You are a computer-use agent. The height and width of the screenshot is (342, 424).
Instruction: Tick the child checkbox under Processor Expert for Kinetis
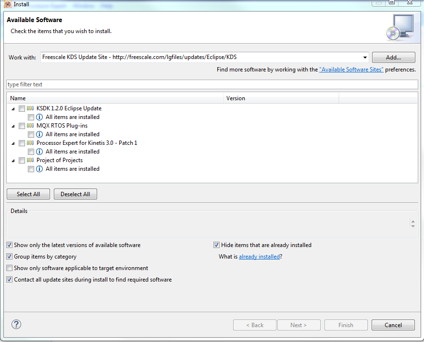point(31,152)
